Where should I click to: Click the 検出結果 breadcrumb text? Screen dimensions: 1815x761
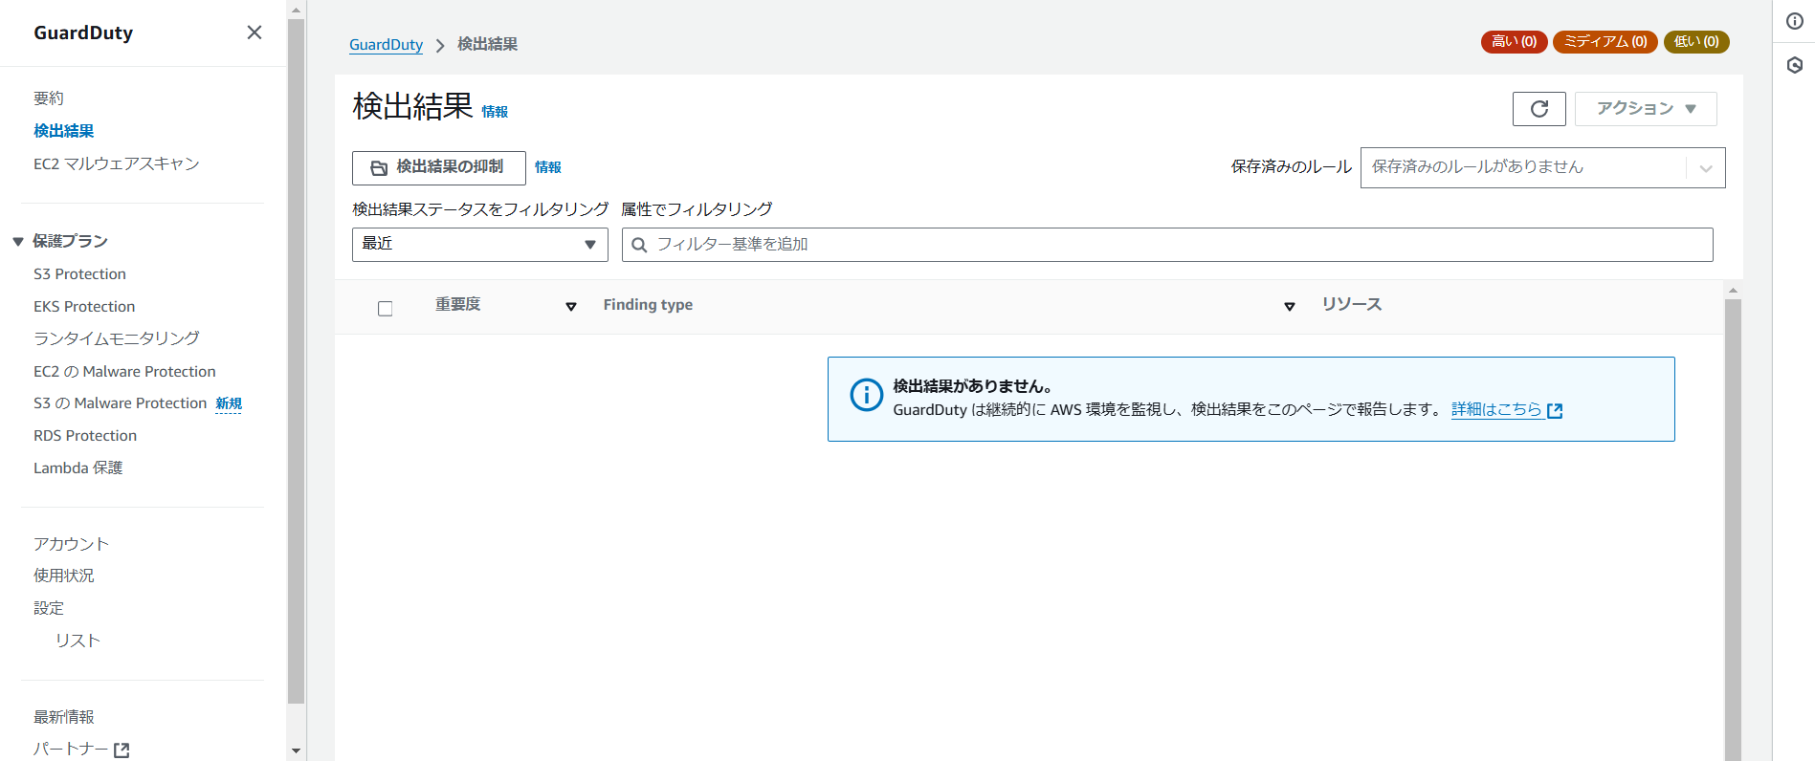[x=488, y=45]
